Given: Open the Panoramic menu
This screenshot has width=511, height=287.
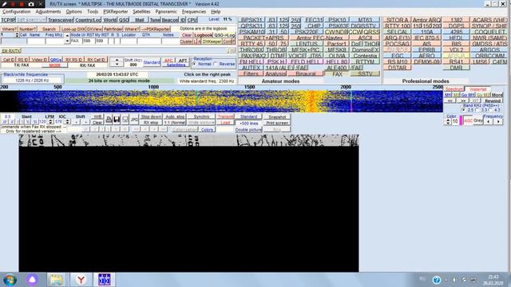Looking at the screenshot, I should click(x=166, y=11).
